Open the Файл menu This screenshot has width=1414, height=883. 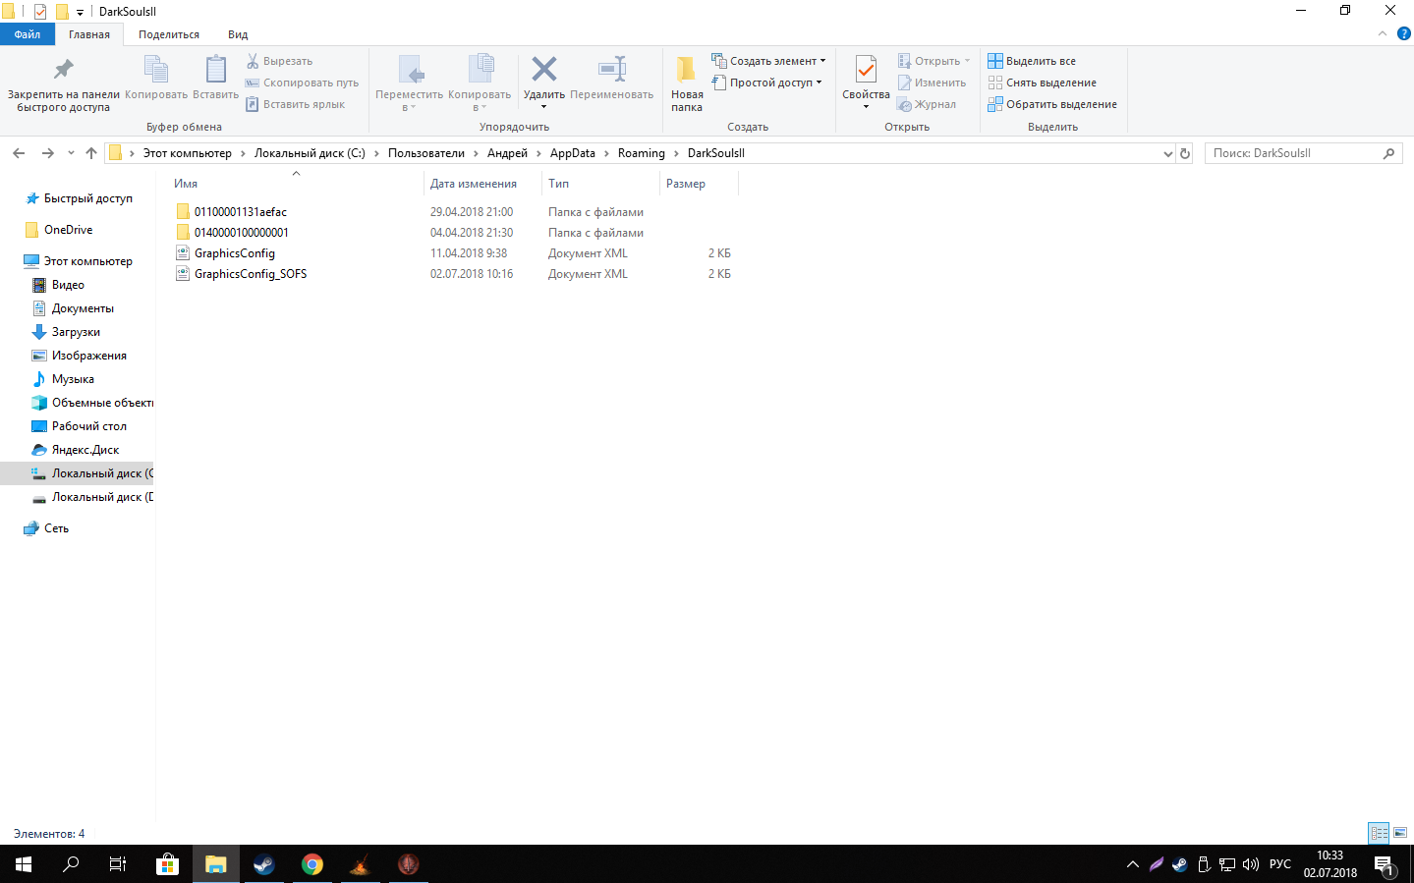(x=28, y=33)
